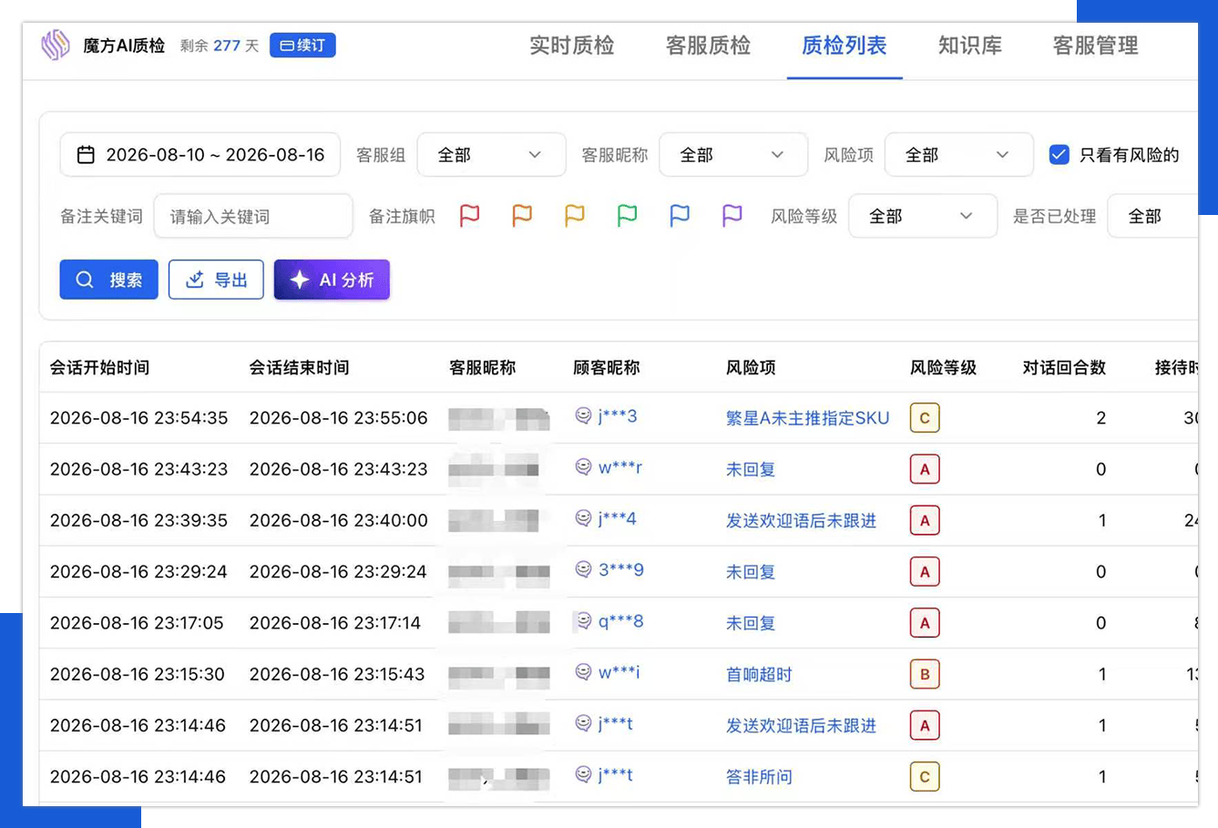
Task: Open the date range picker 2026-08-10 ~ 2026-08-16
Action: (x=200, y=155)
